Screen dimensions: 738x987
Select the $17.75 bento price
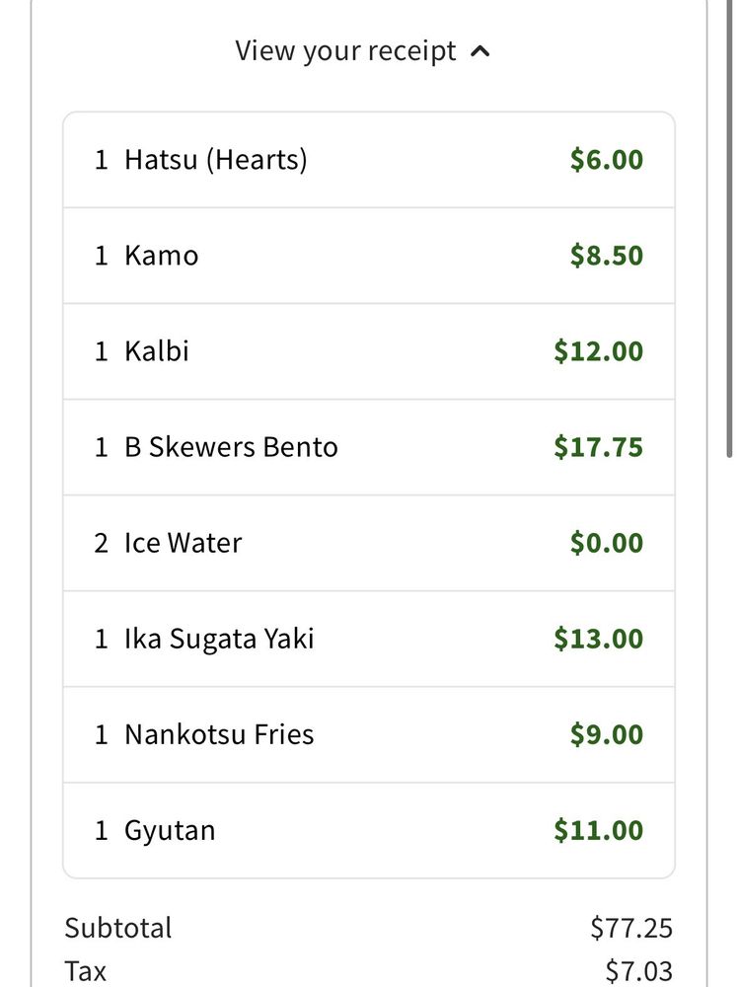pos(598,447)
